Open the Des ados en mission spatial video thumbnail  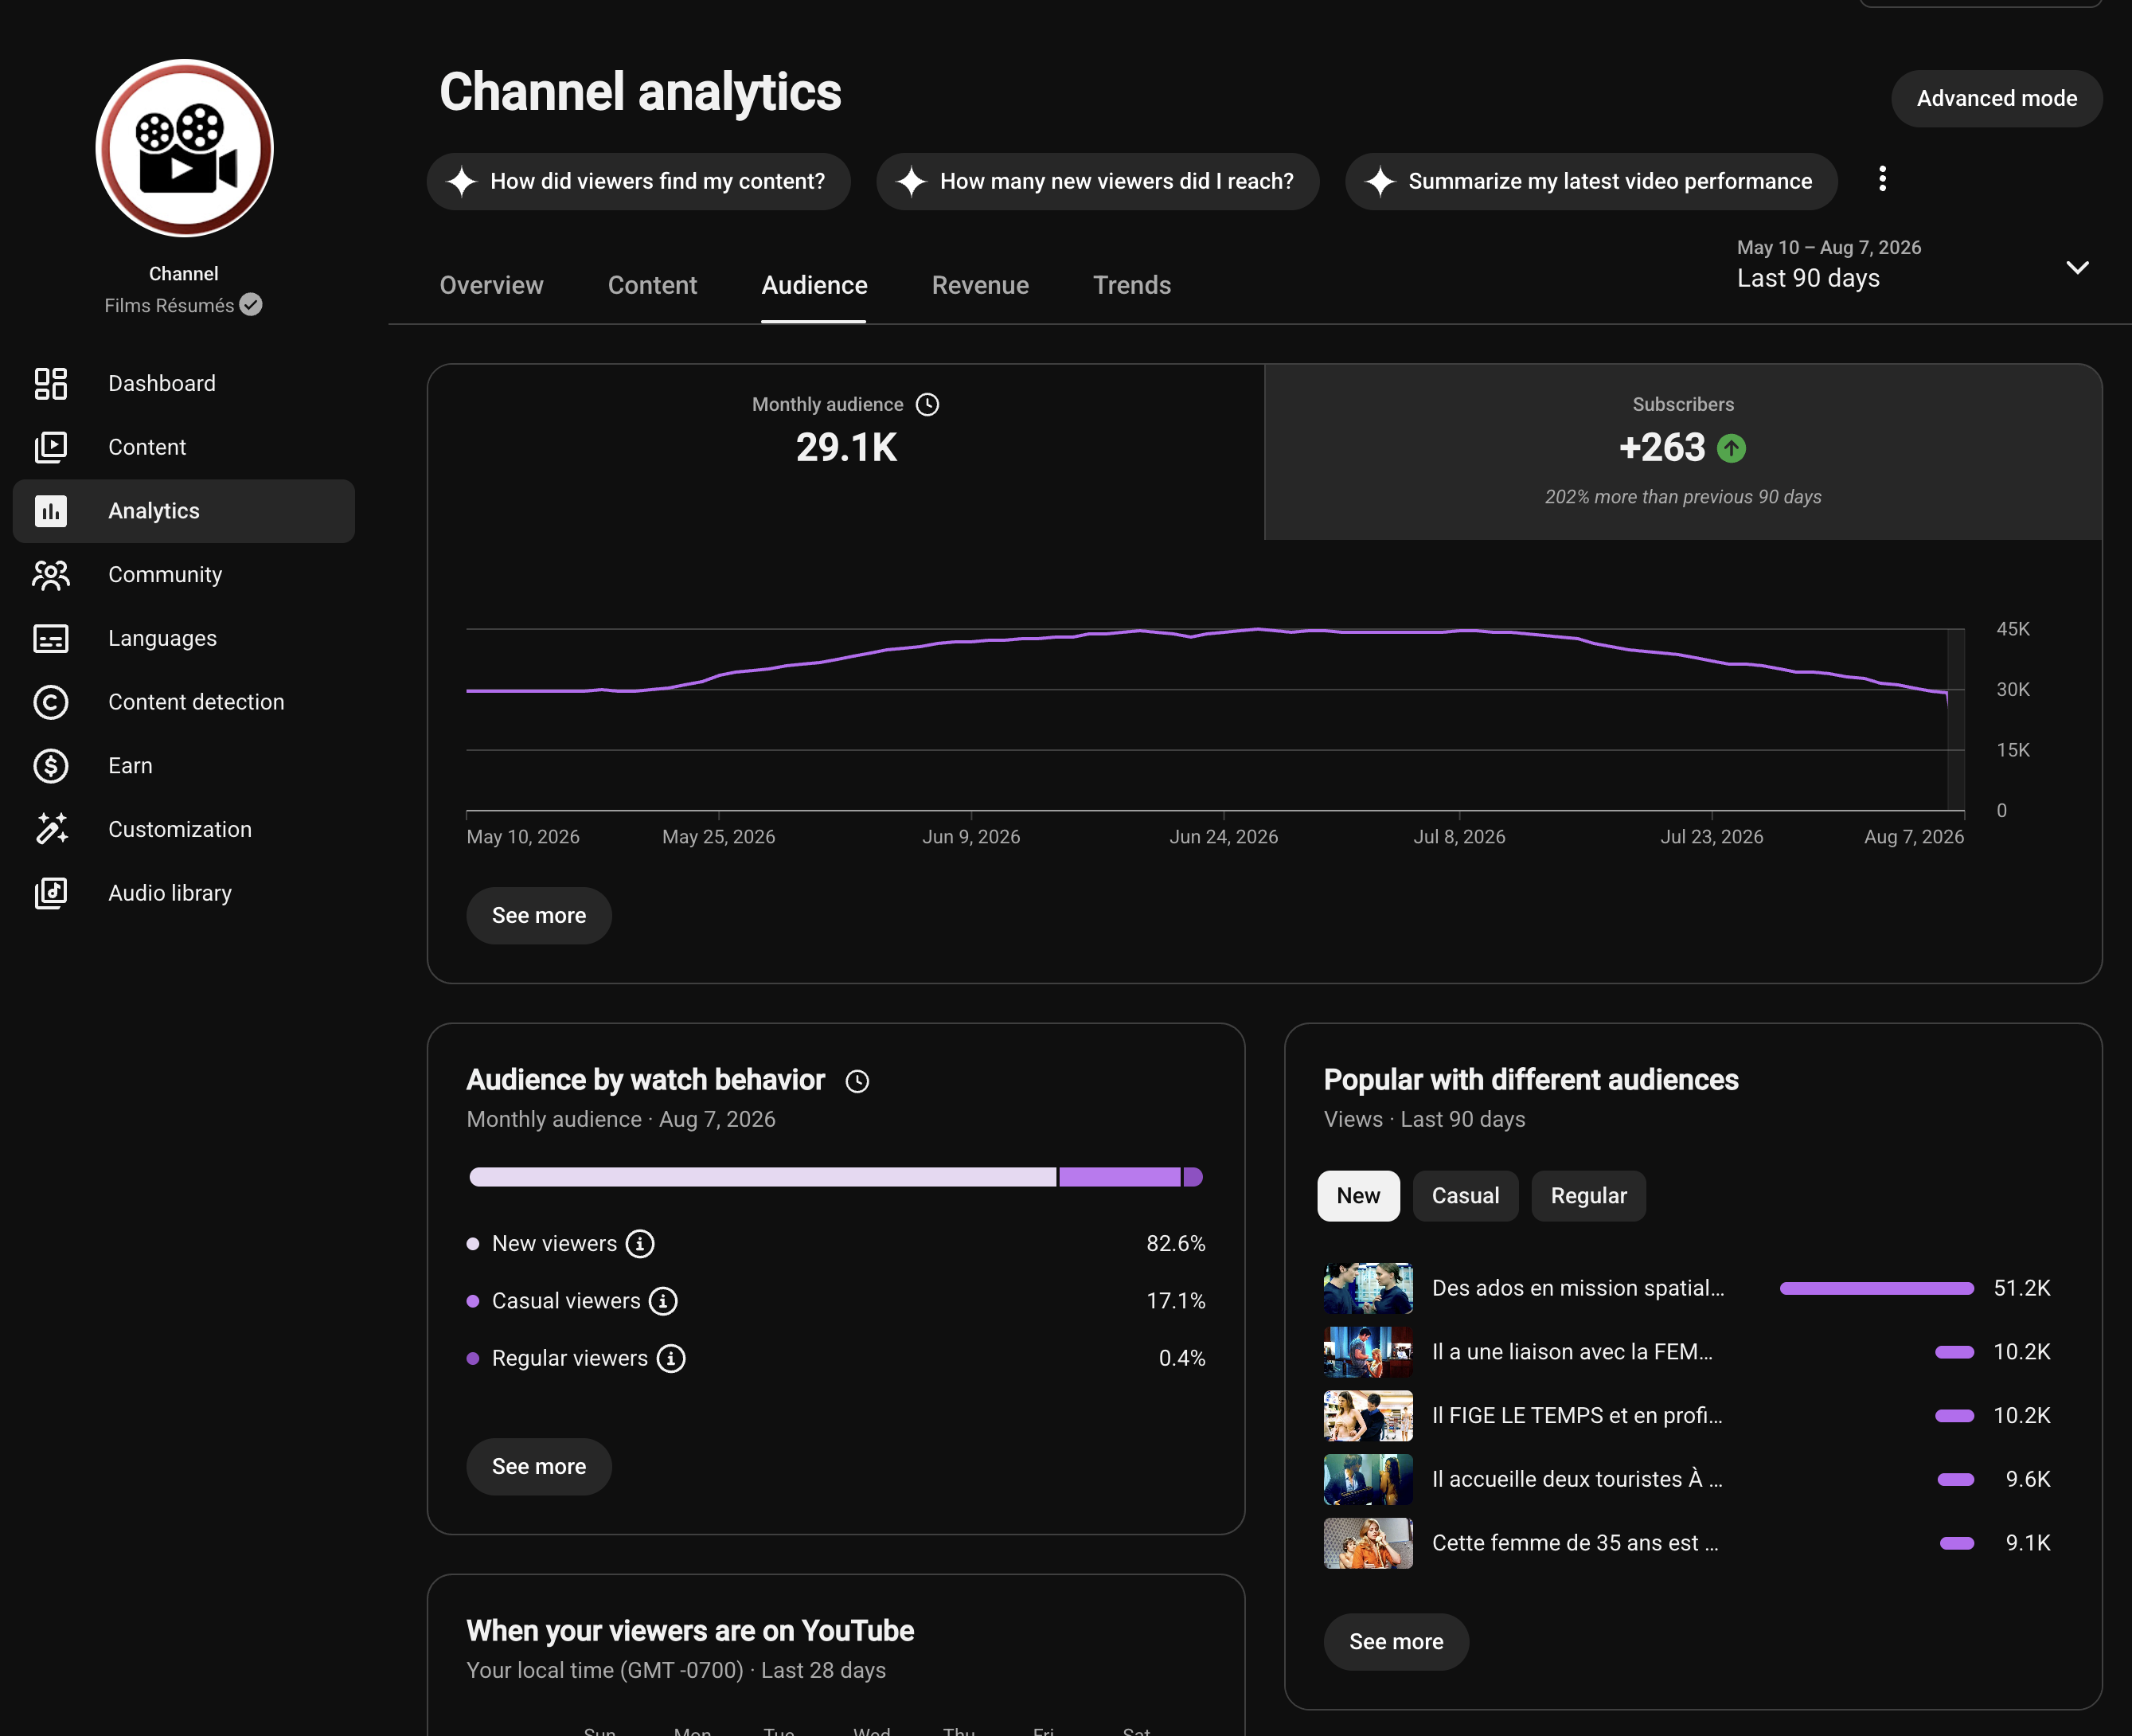(x=1368, y=1288)
